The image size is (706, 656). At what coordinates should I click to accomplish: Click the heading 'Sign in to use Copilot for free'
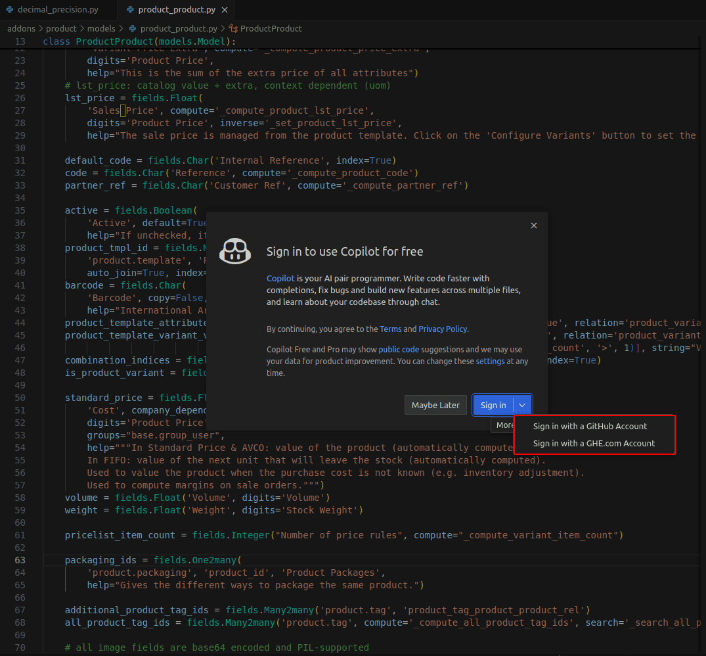click(x=344, y=251)
